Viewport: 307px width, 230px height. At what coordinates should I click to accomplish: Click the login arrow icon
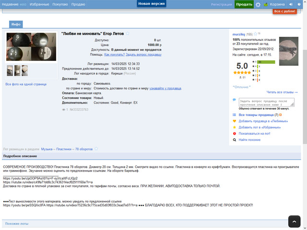tap(291, 4)
